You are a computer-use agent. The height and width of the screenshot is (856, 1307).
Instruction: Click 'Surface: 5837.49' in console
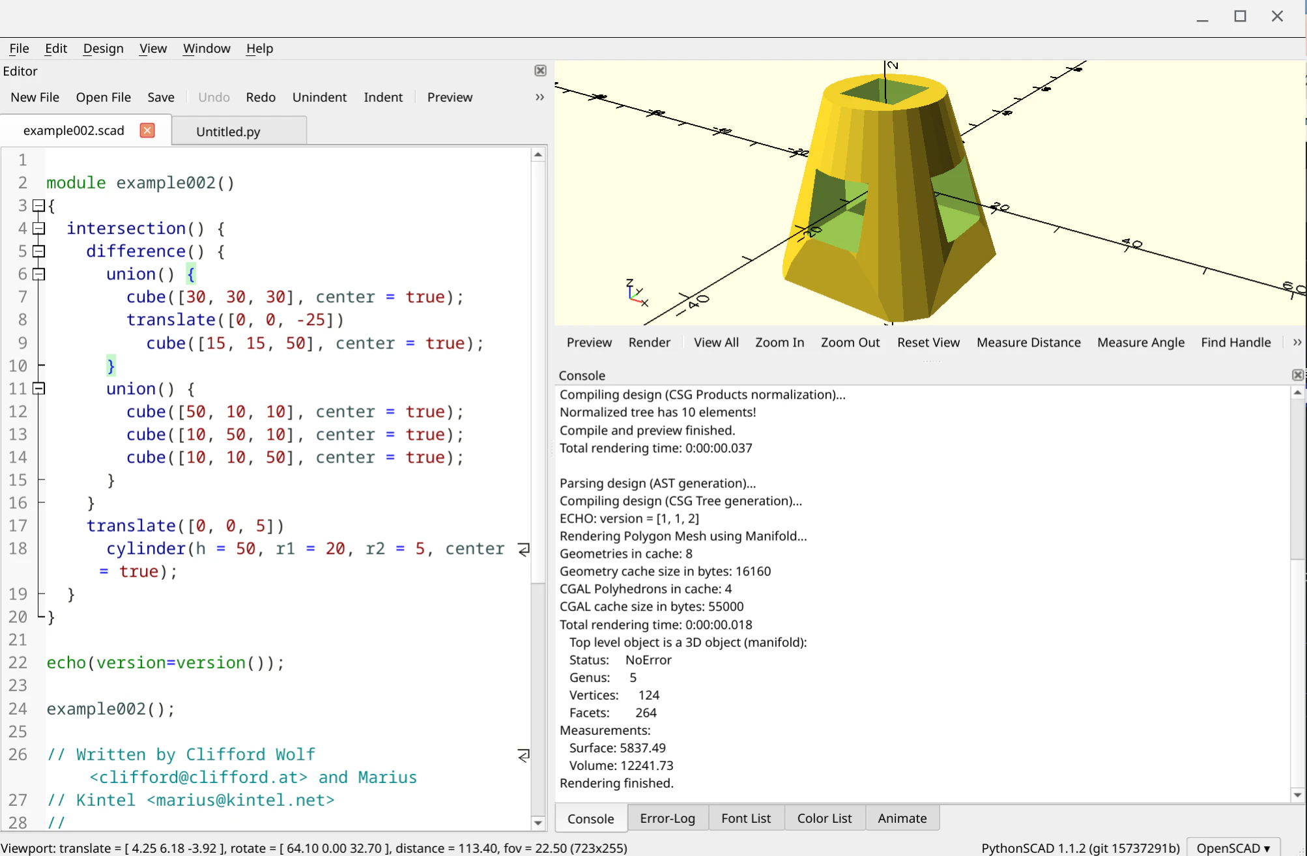617,748
